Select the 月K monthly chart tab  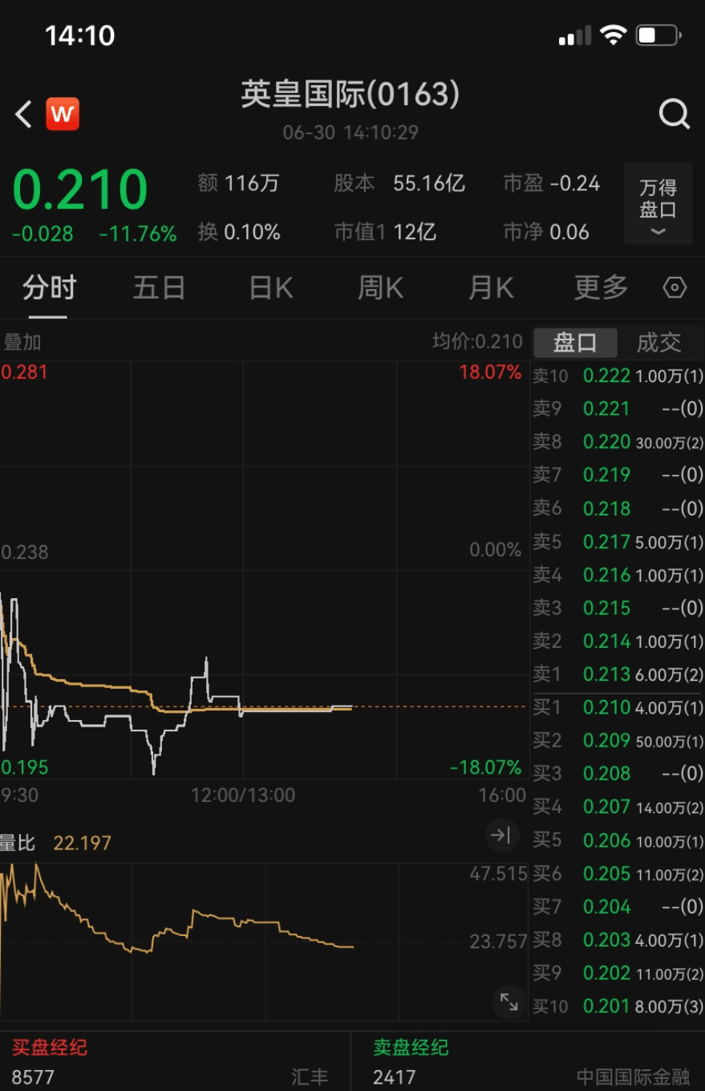pos(490,287)
